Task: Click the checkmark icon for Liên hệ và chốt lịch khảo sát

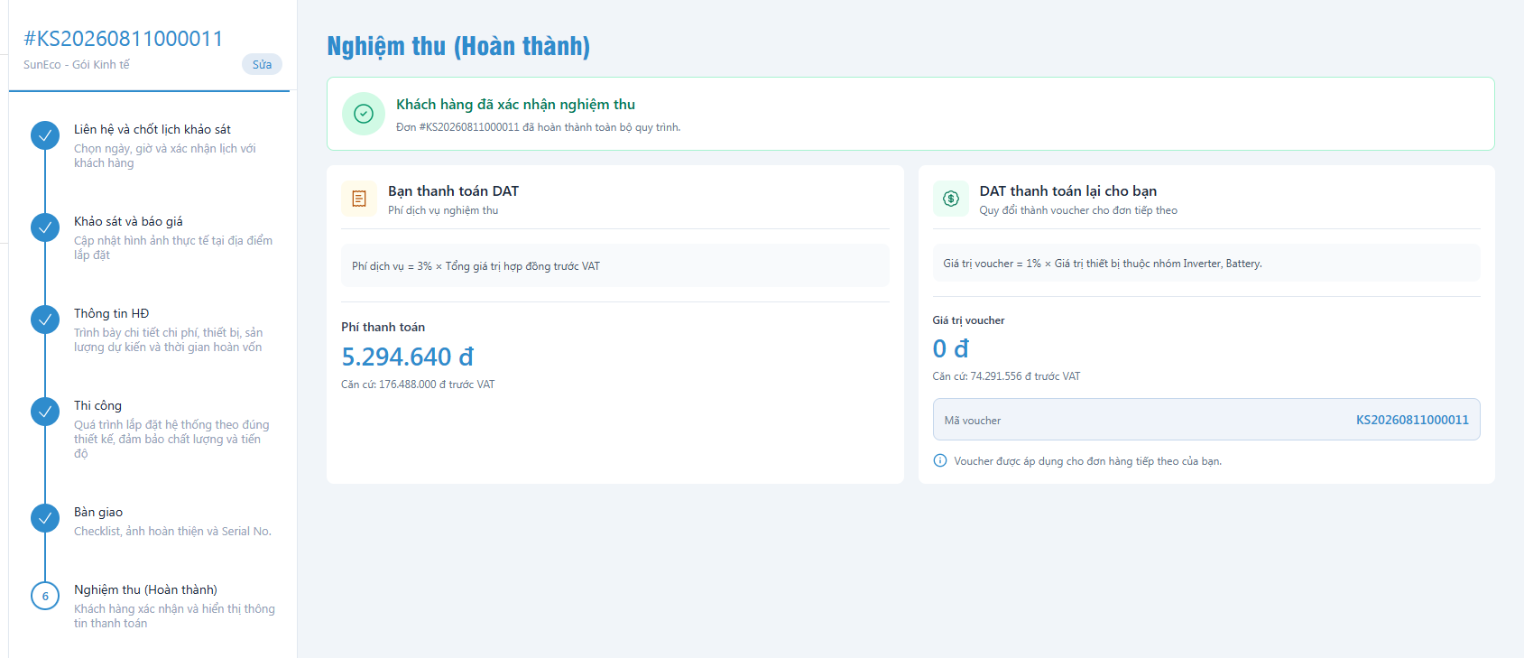Action: pyautogui.click(x=45, y=135)
